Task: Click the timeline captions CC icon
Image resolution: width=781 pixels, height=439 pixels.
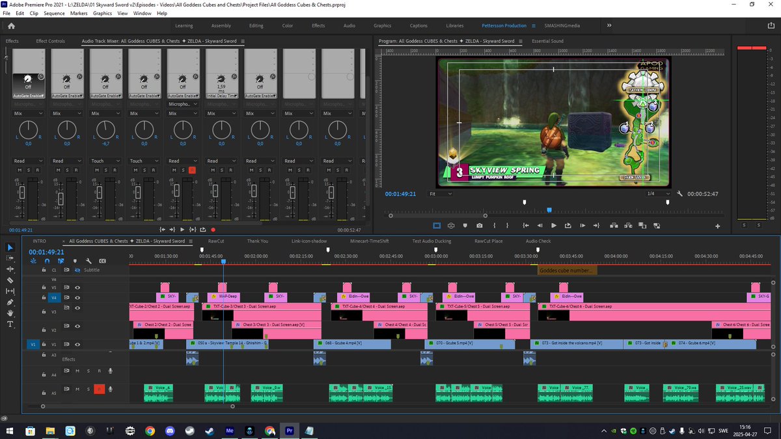Action: [x=102, y=261]
